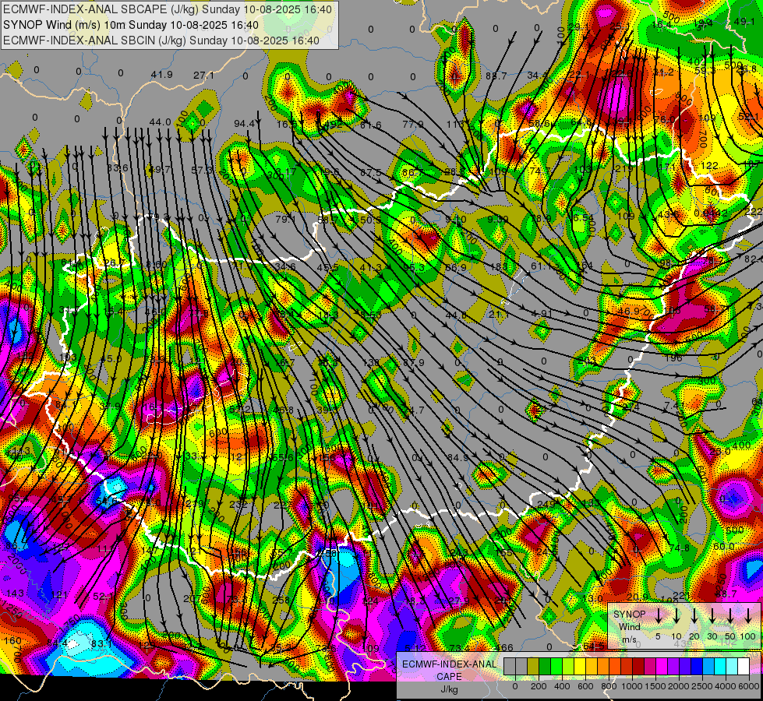Select the SYNOP Wind 10m title line
This screenshot has width=763, height=701.
(x=131, y=25)
